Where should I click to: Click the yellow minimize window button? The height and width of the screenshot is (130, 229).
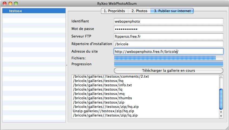[x=10, y=4]
